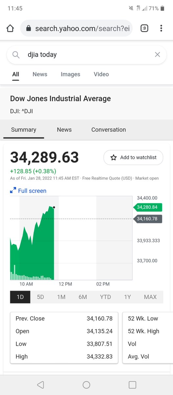Tap the Full screen expand arrows icon

[13, 191]
